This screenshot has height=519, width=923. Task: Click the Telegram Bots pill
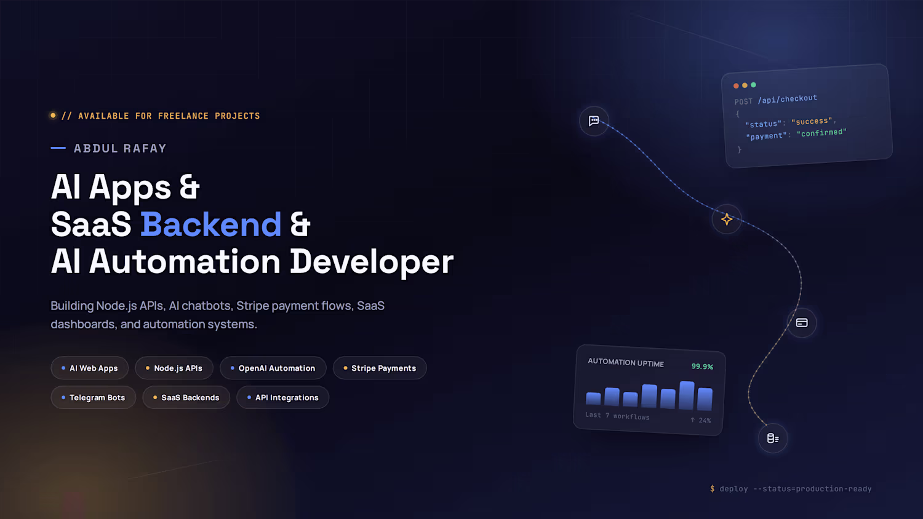coord(94,398)
